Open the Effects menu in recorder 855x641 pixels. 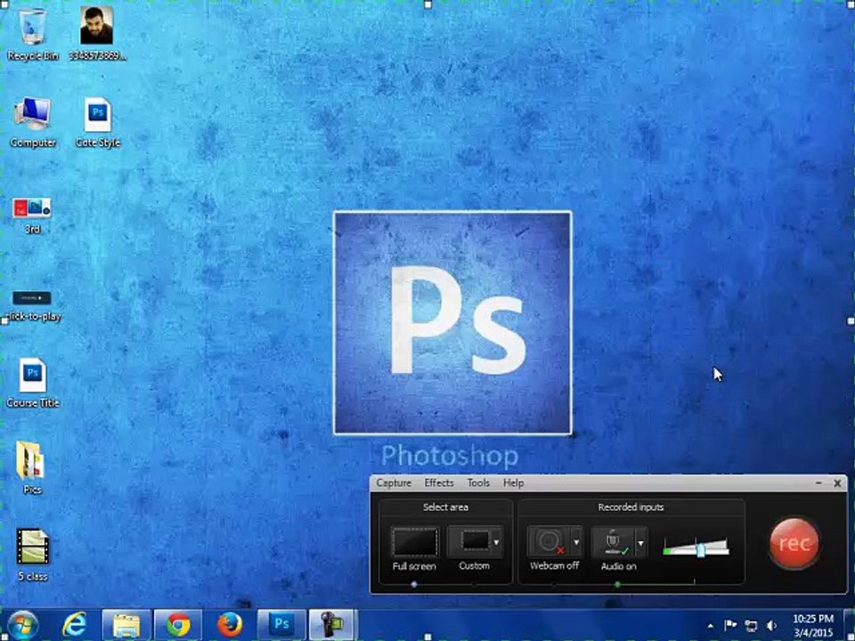(439, 483)
